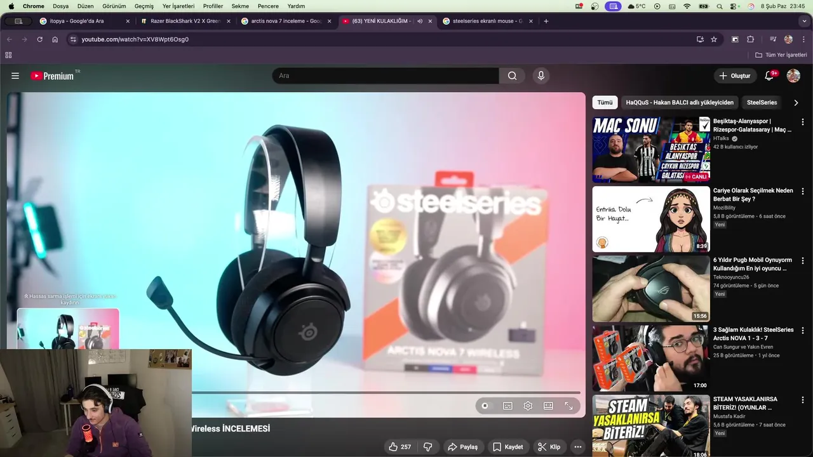Image resolution: width=813 pixels, height=457 pixels.
Task: Switch to steelseries ekranlı mouse tab
Action: tap(488, 21)
